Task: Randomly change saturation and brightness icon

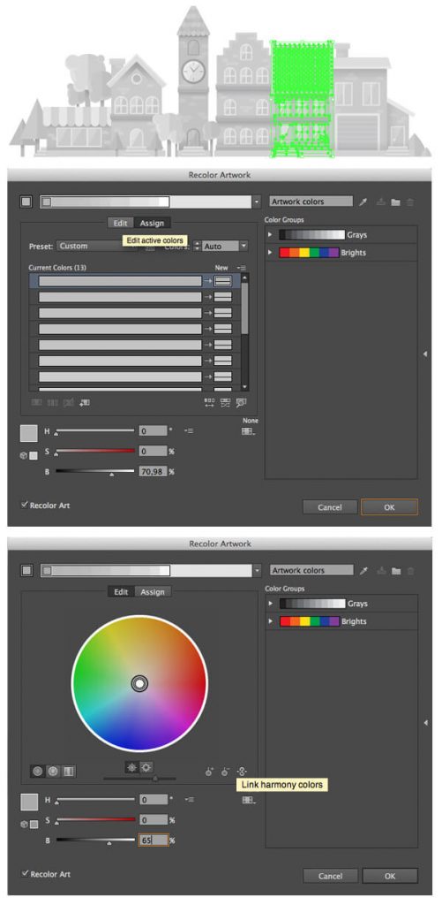Action: (x=225, y=403)
